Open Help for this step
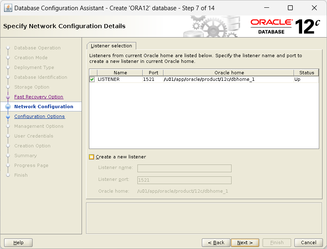Screen dimensions: 327x249 18,242
